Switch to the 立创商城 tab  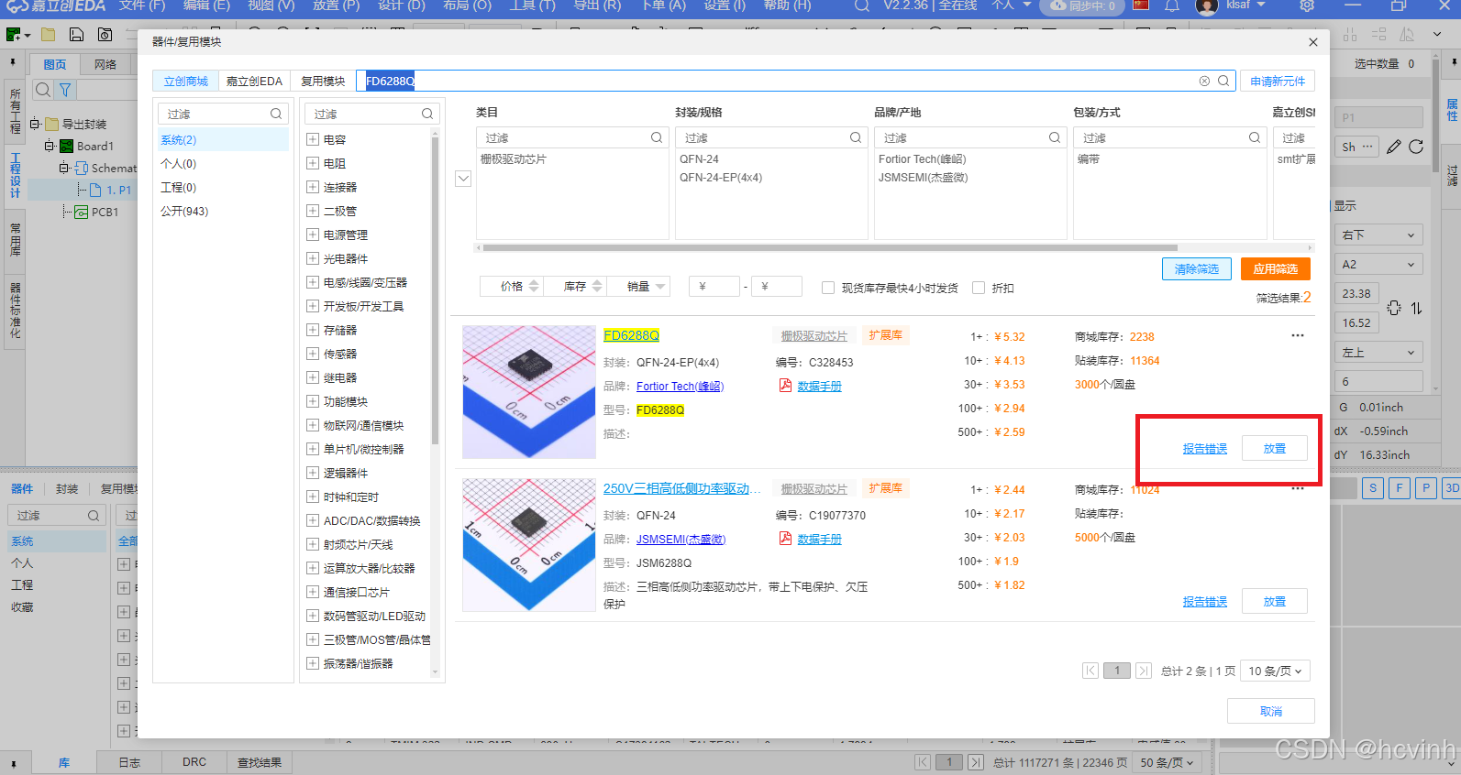[x=186, y=81]
